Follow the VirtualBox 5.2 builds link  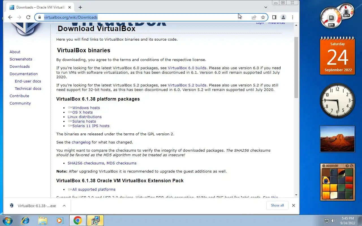coord(187,85)
